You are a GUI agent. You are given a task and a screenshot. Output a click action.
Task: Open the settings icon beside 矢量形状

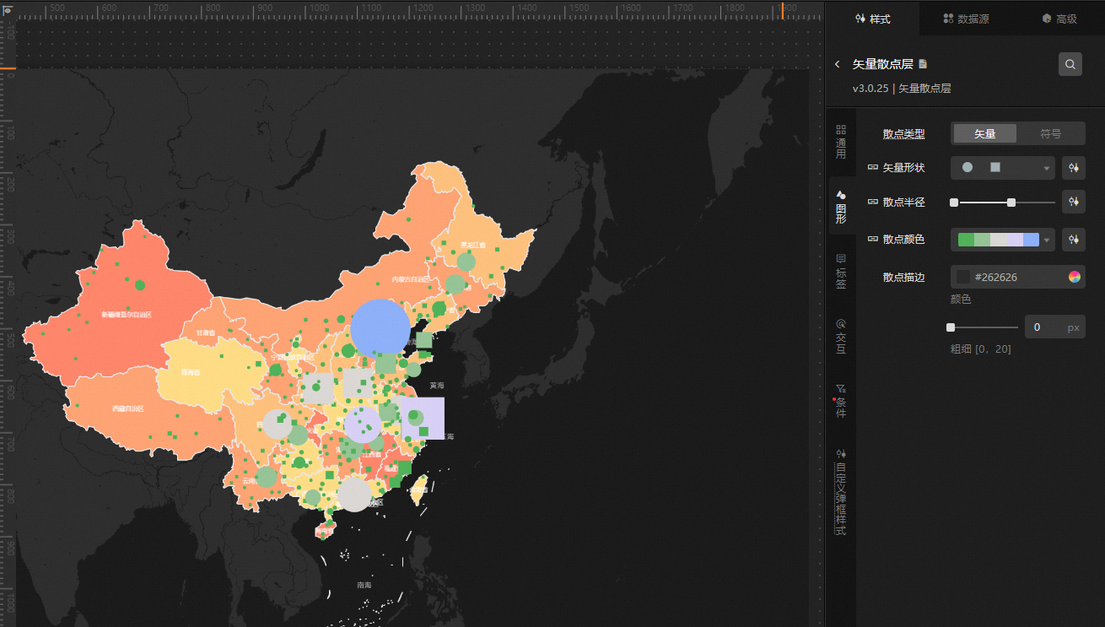click(x=1073, y=168)
